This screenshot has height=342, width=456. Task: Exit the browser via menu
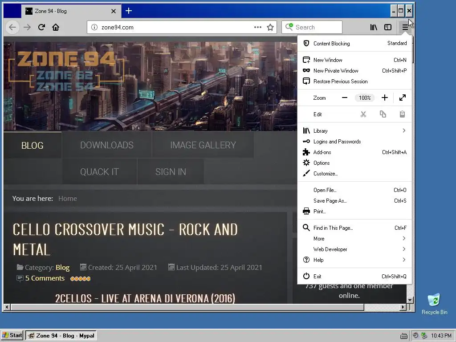click(x=354, y=276)
